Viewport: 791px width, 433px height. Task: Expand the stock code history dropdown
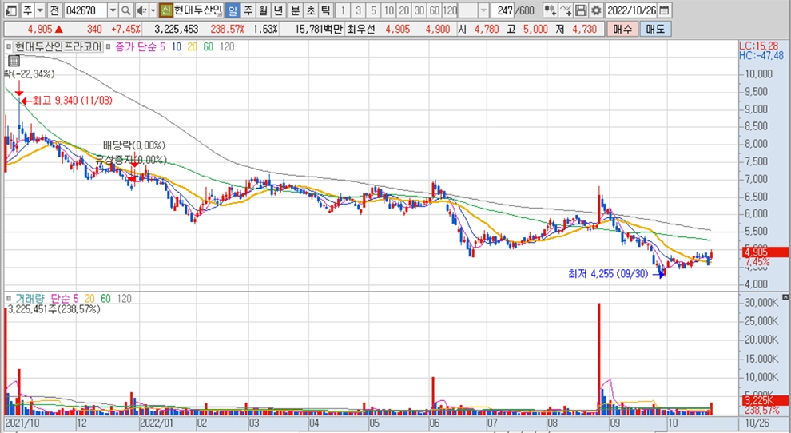pos(113,10)
